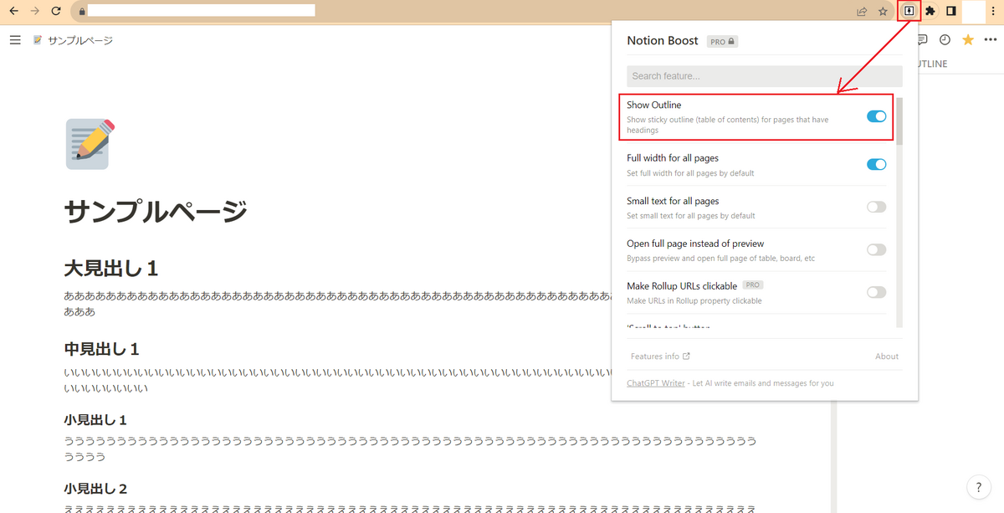Enable Make Rollup URLs clickable switch
Image resolution: width=1004 pixels, height=513 pixels.
tap(876, 292)
